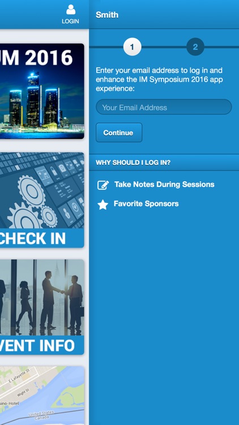The width and height of the screenshot is (239, 425).
Task: Click the Continue button
Action: pyautogui.click(x=119, y=133)
